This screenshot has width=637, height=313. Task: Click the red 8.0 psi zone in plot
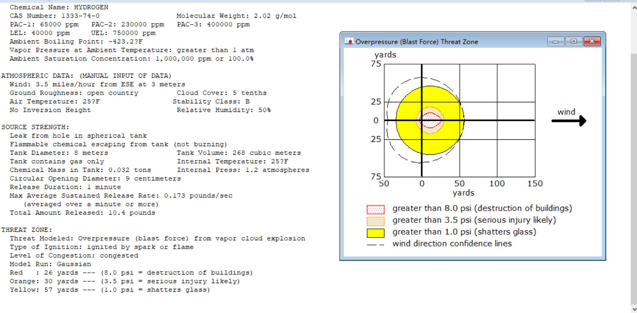[x=430, y=120]
